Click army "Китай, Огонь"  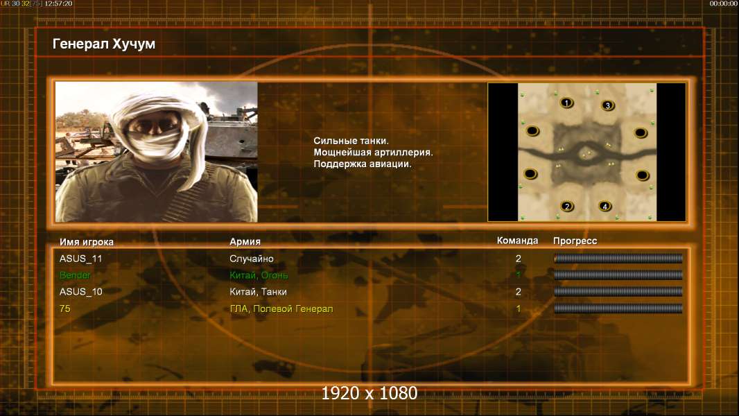259,275
